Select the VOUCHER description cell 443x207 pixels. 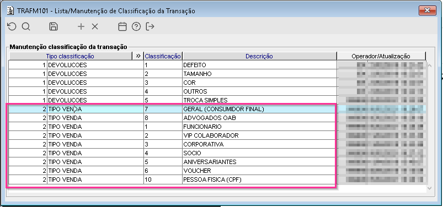pyautogui.click(x=259, y=171)
